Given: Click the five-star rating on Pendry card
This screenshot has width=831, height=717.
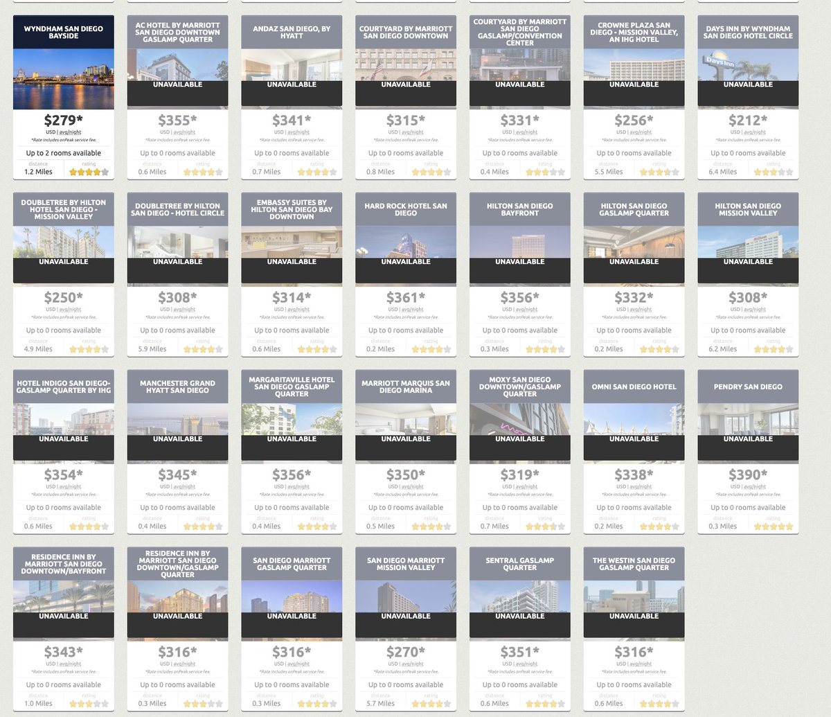Looking at the screenshot, I should coord(774,526).
